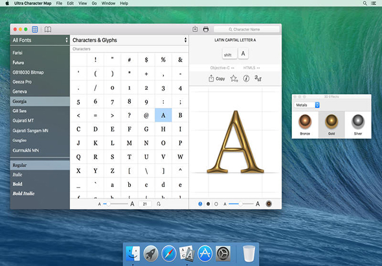This screenshot has width=382, height=266.
Task: Click the export download icon in toolbar
Action: coord(195,29)
